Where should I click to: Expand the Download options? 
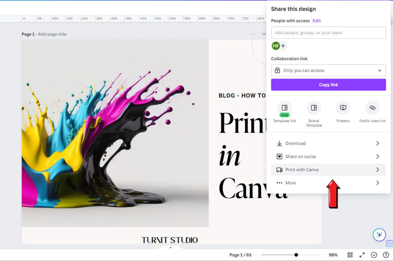328,143
